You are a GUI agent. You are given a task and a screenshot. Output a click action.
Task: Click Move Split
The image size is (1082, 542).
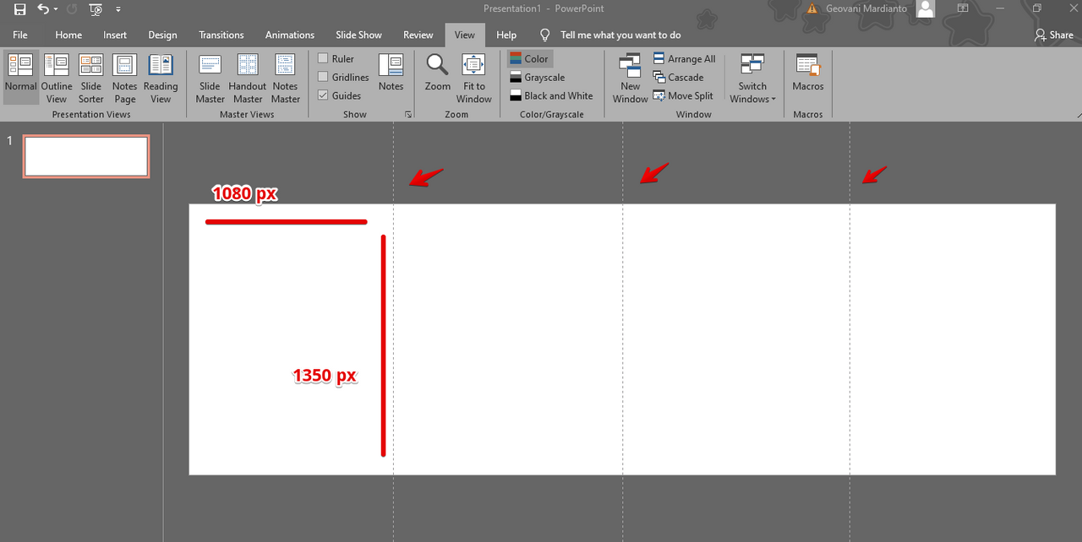[684, 95]
